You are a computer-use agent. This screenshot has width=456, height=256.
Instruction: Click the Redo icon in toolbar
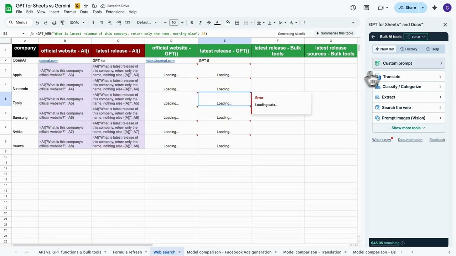(x=46, y=23)
